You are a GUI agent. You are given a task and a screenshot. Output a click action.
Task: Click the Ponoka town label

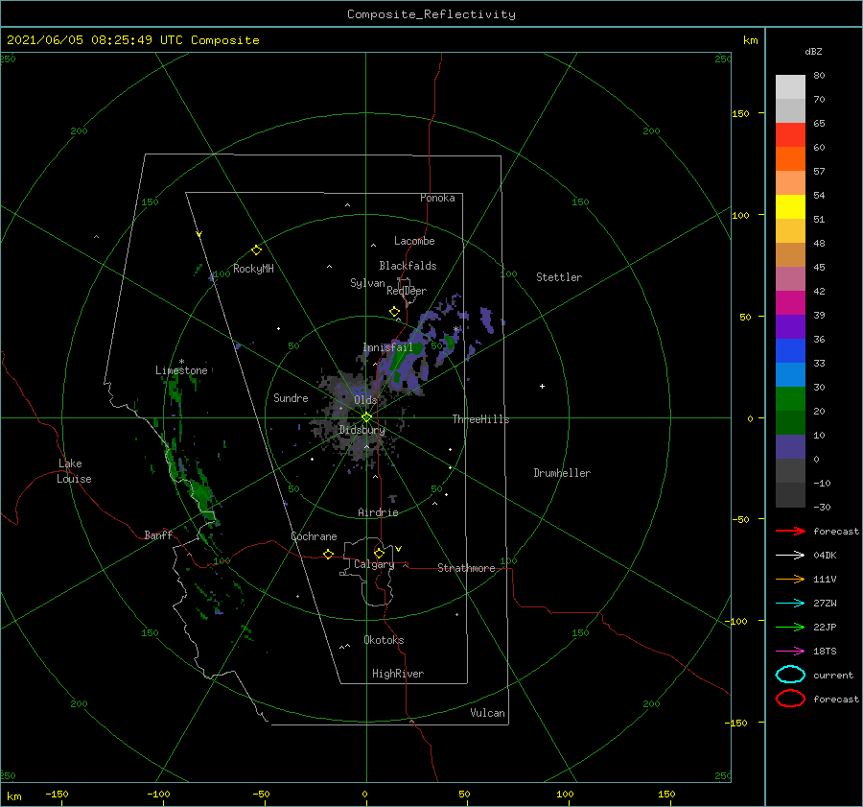tap(437, 198)
